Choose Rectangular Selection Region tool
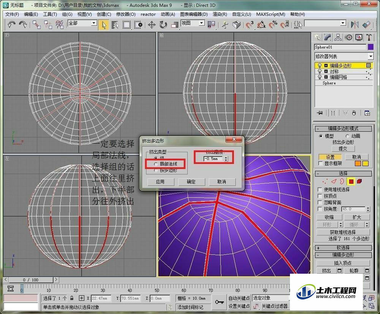This screenshot has height=314, width=380. click(126, 25)
